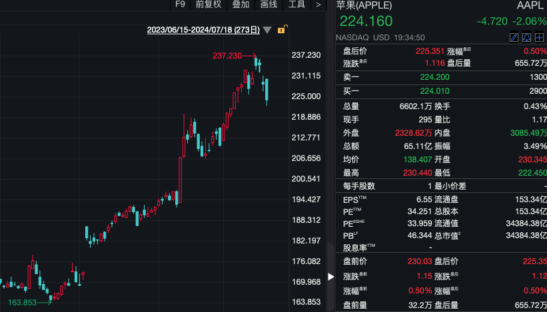Click the 股息率 TTM label
The height and width of the screenshot is (312, 547).
359,247
